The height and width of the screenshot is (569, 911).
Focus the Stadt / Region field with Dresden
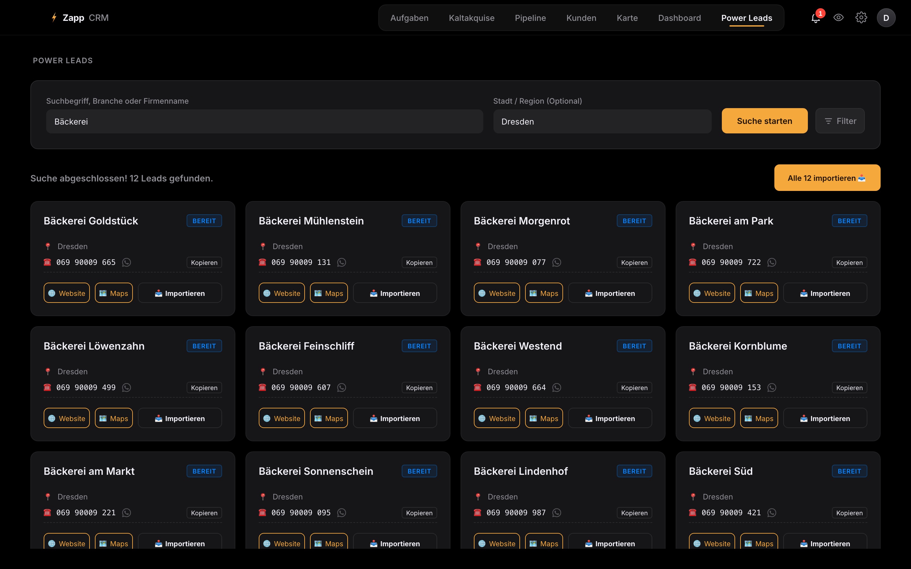[x=602, y=122]
